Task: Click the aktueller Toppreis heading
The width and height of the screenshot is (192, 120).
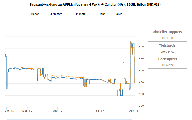Action: coord(167,32)
